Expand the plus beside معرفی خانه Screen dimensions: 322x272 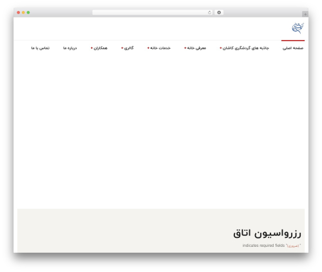(185, 48)
